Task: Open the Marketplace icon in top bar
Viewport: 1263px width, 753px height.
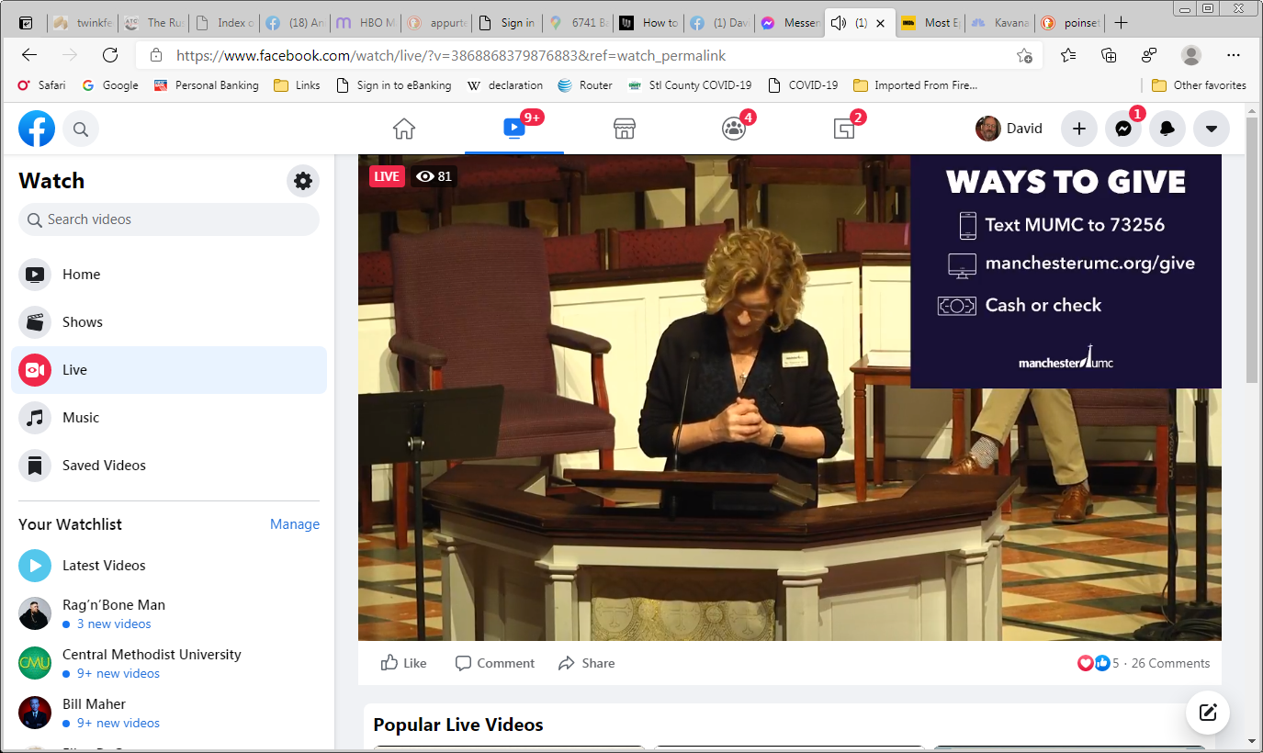Action: click(x=625, y=129)
